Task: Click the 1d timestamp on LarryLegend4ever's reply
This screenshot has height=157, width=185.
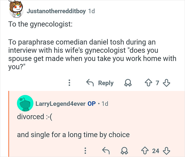Action: coord(105,104)
